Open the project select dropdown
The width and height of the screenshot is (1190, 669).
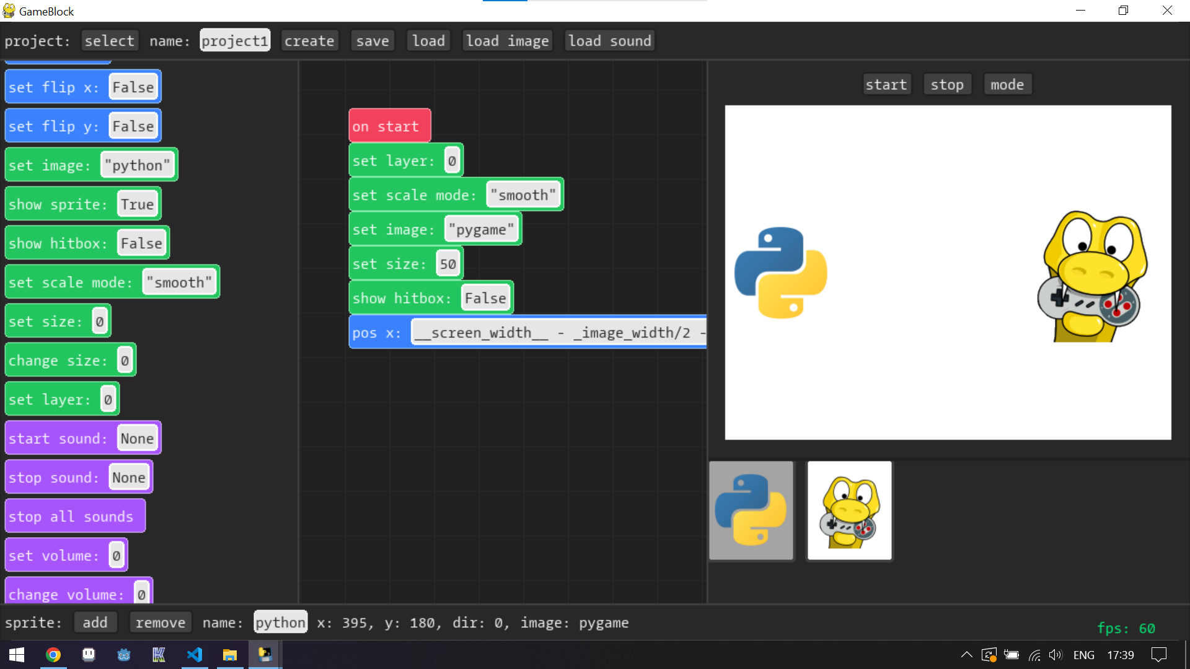(109, 41)
